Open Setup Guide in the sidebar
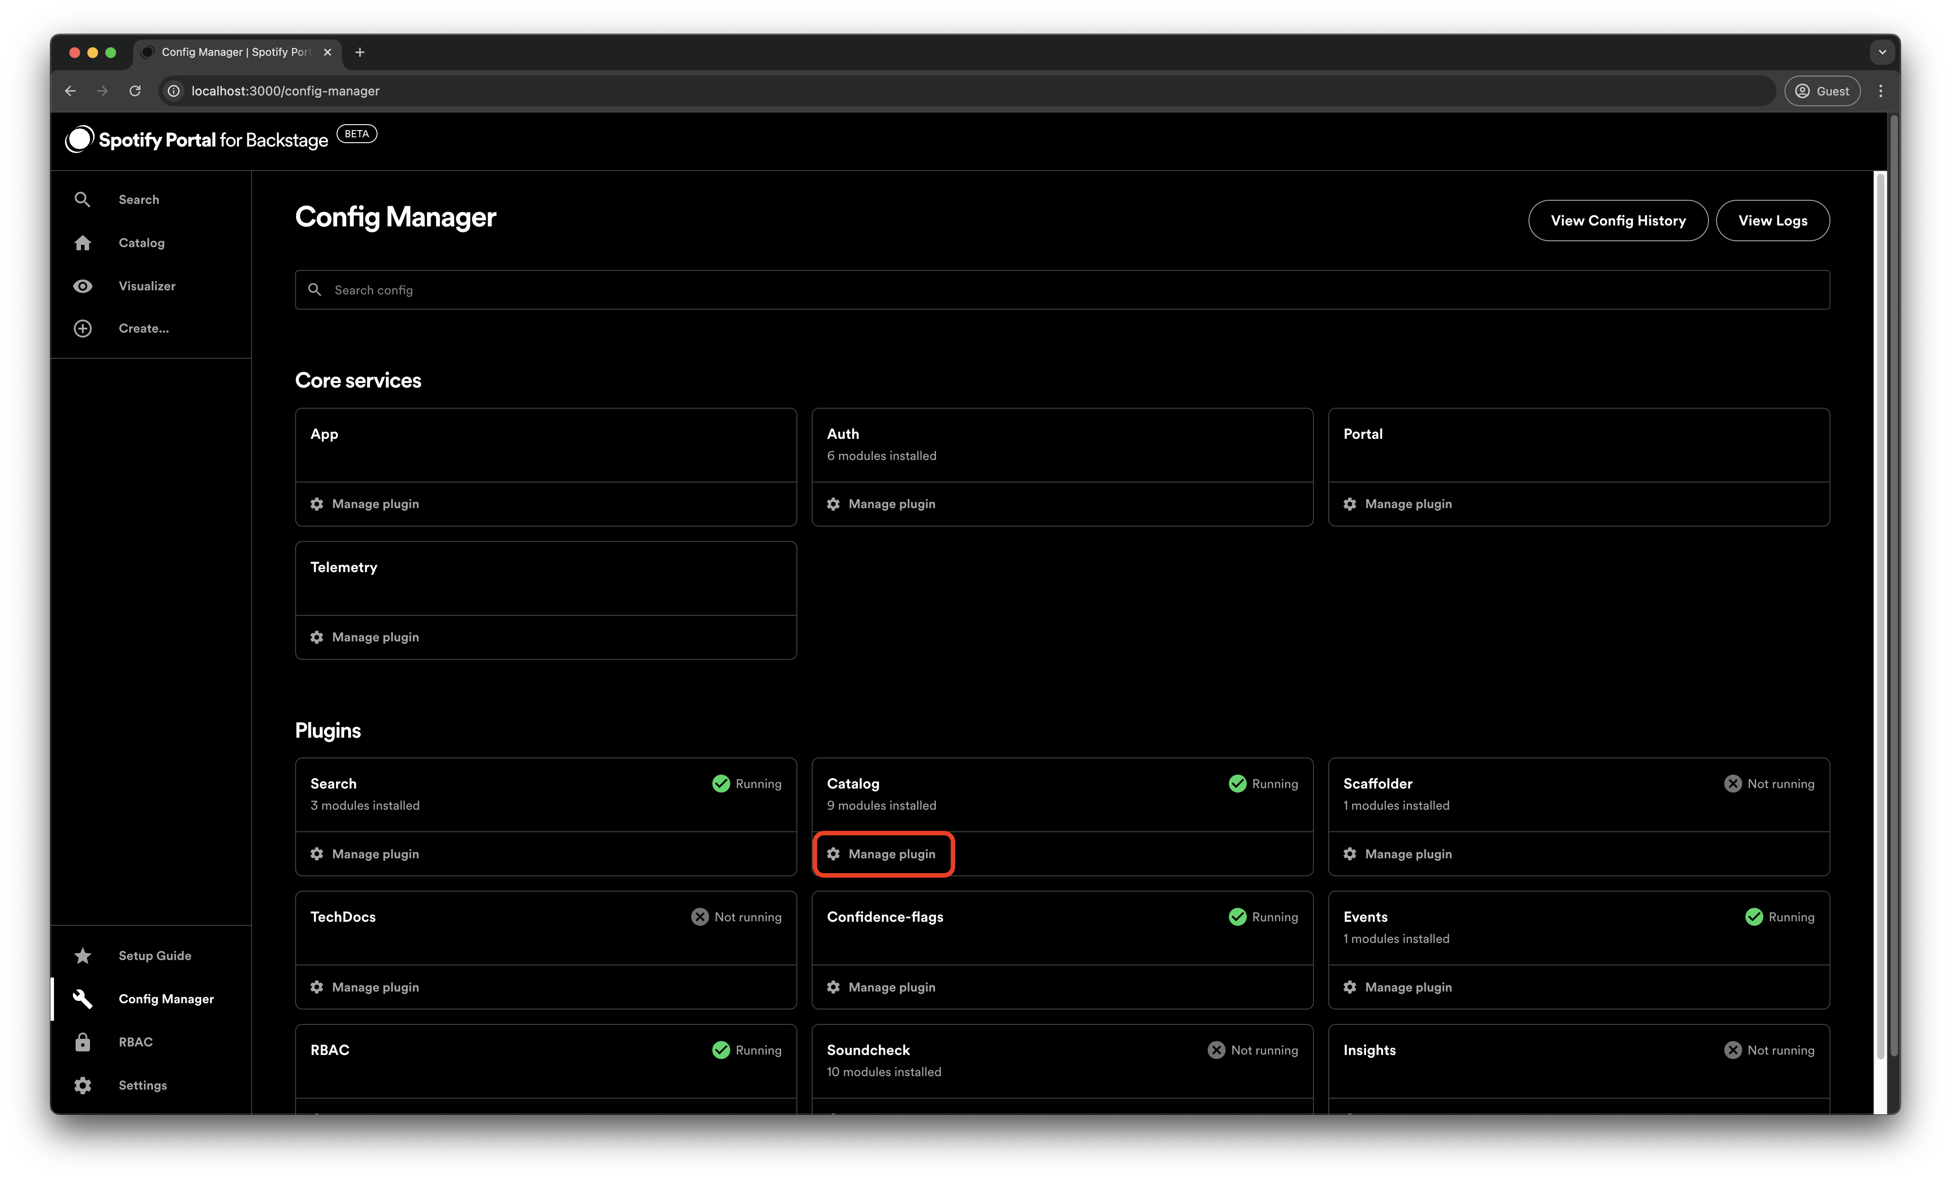The width and height of the screenshot is (1951, 1181). pyautogui.click(x=155, y=955)
